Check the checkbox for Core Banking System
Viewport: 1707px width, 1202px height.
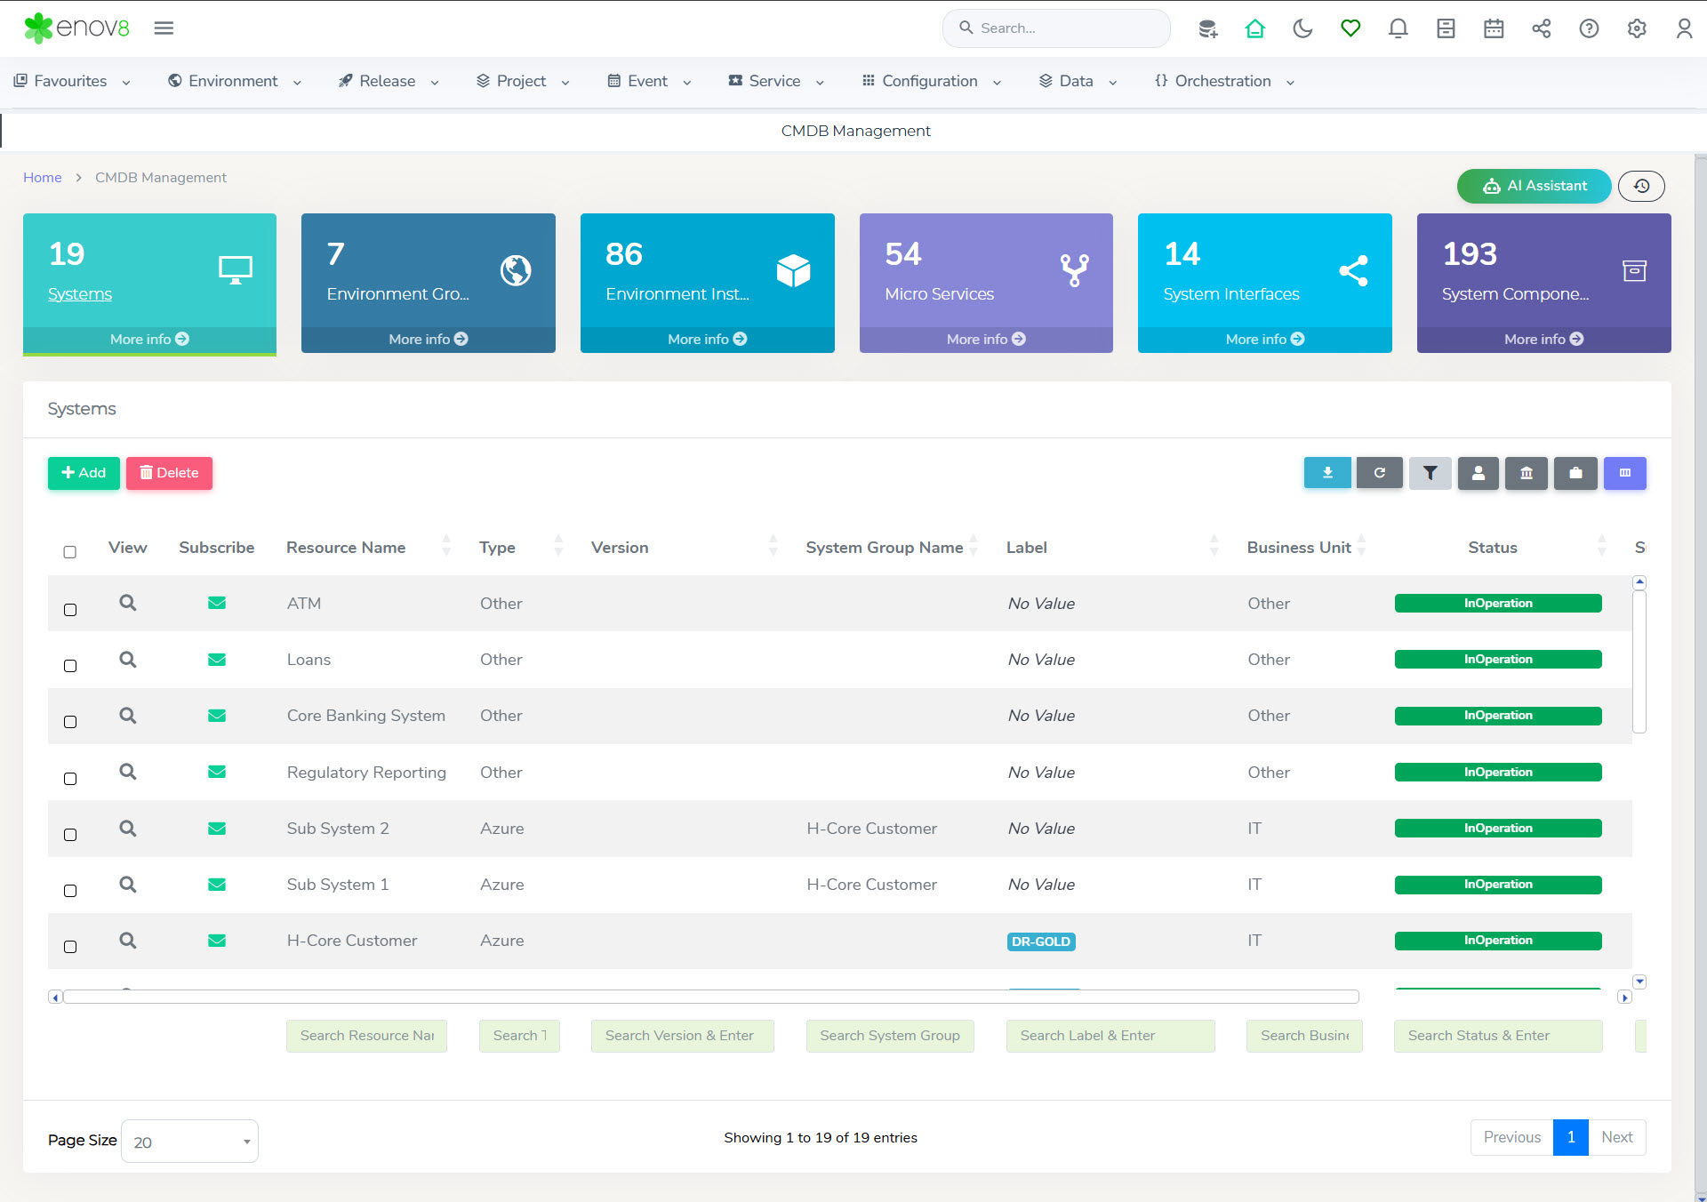(x=70, y=722)
